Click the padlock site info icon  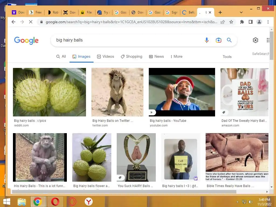pos(42,22)
